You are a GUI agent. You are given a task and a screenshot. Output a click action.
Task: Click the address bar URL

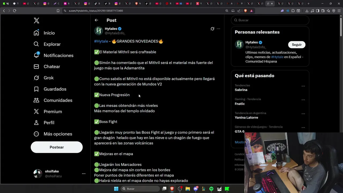click(96, 11)
